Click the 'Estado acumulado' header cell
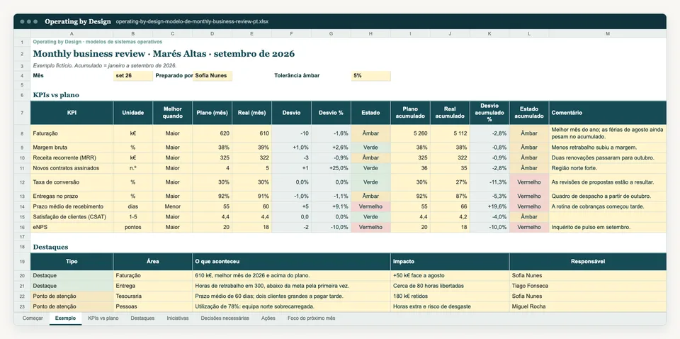This screenshot has height=339, width=680. pos(529,113)
